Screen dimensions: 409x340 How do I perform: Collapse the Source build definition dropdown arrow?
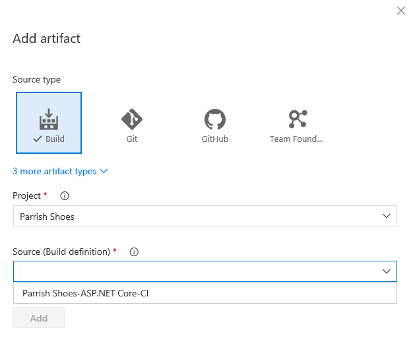coord(387,271)
